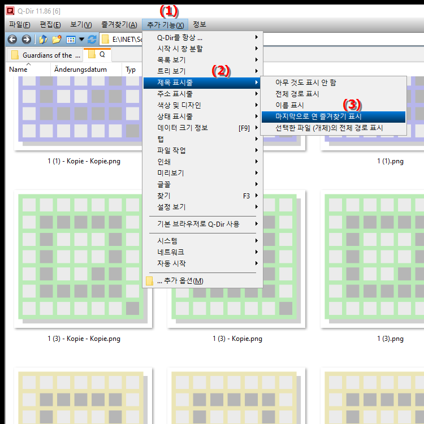The width and height of the screenshot is (424, 424).
Task: Open the 시스템 submenu entry
Action: click(x=202, y=241)
